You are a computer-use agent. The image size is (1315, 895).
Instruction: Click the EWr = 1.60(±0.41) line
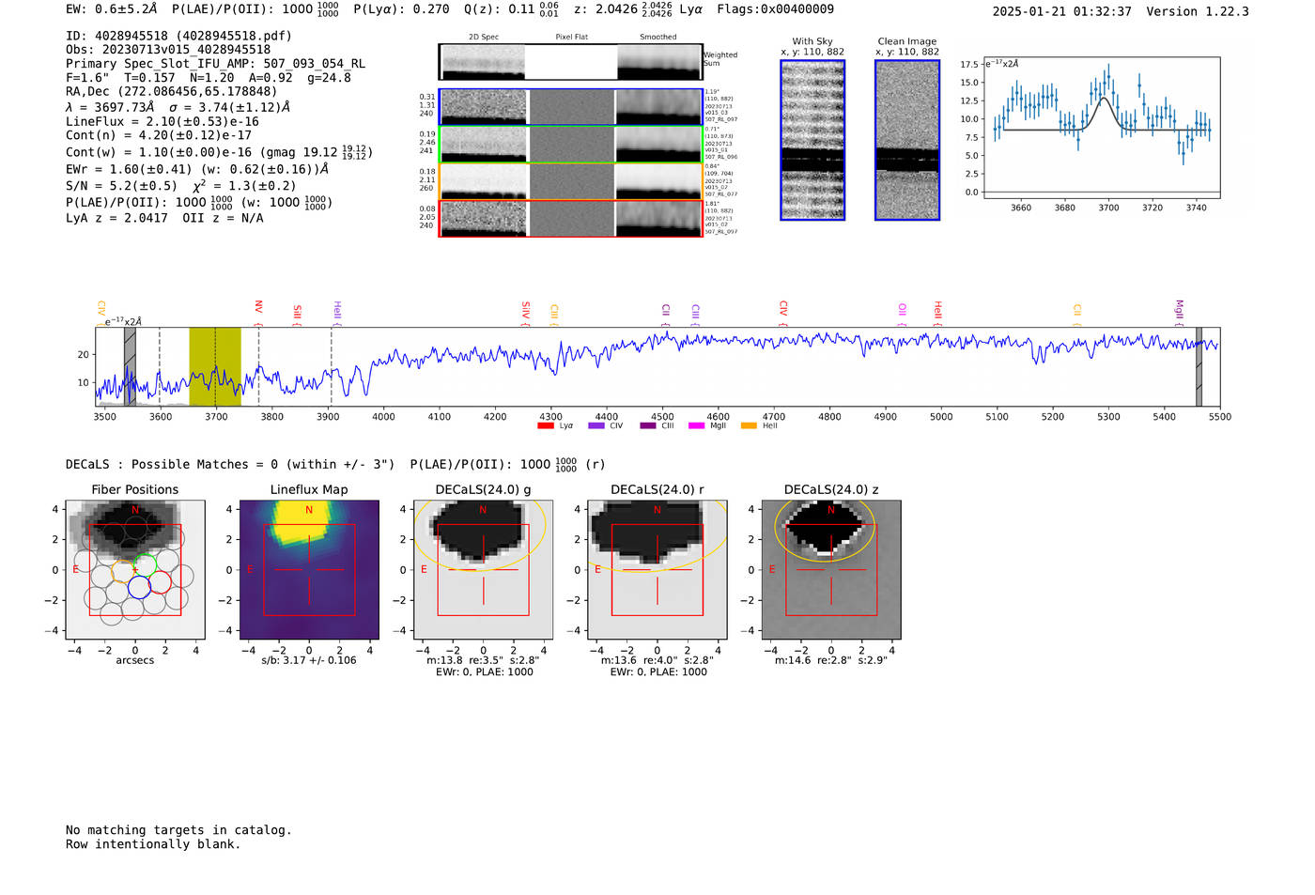tap(197, 169)
